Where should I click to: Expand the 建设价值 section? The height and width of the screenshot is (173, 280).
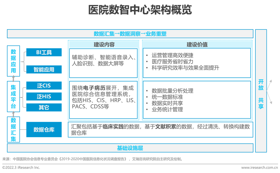(197, 44)
